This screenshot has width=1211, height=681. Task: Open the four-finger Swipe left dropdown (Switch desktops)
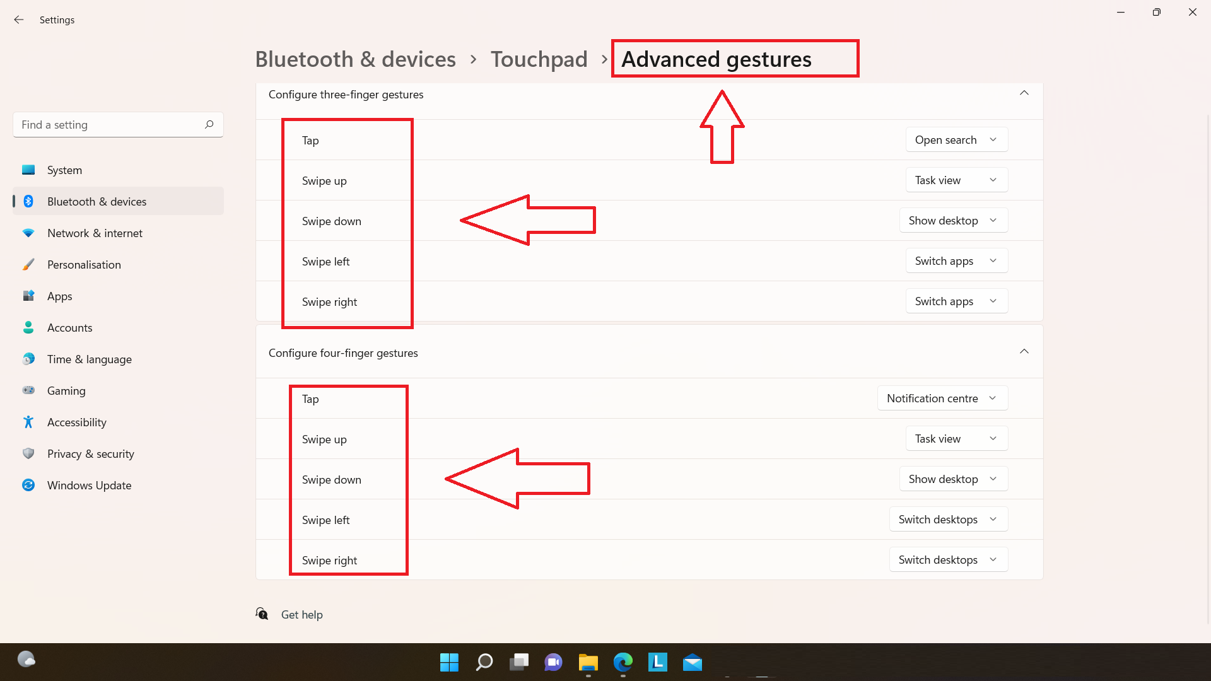(948, 519)
